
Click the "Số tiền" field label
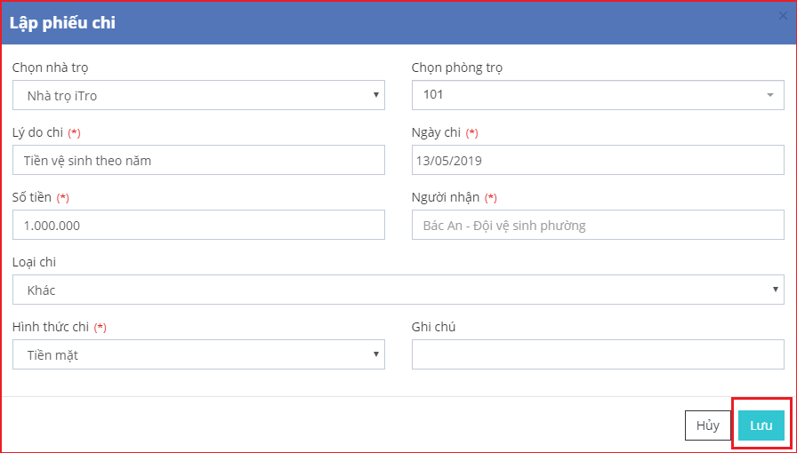point(32,197)
